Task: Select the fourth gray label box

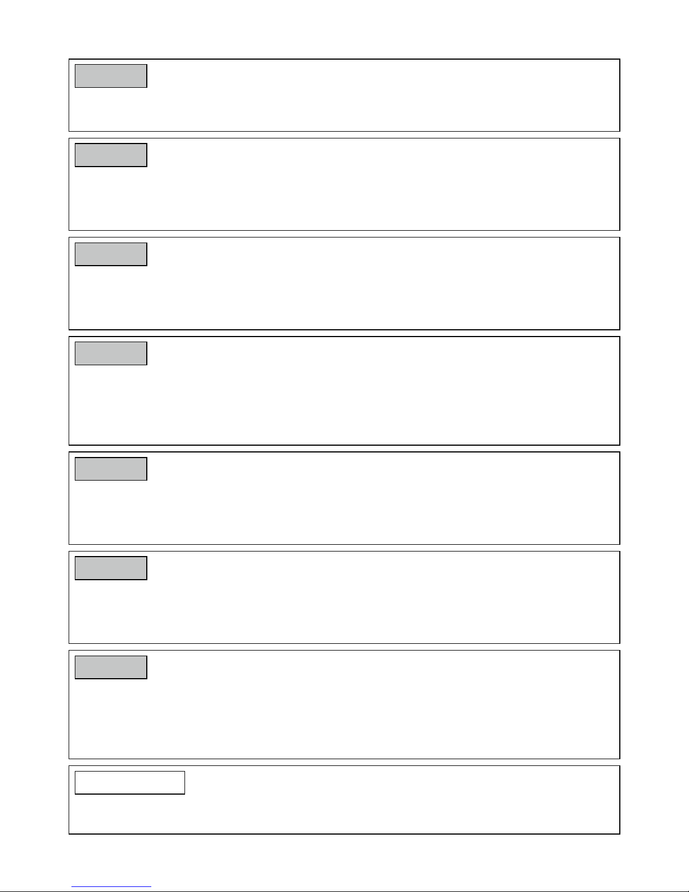Action: [x=111, y=353]
